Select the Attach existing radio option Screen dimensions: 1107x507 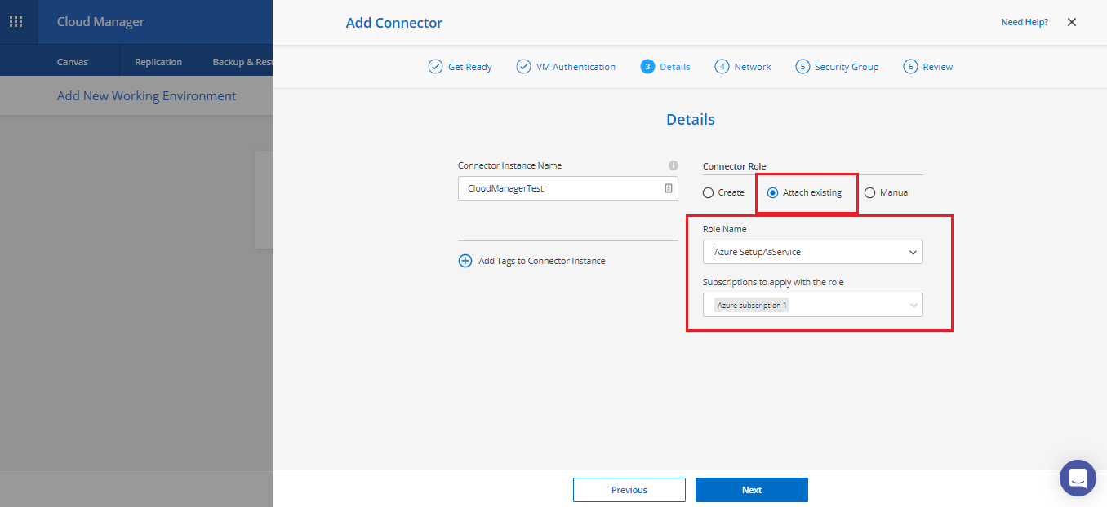[x=772, y=193]
